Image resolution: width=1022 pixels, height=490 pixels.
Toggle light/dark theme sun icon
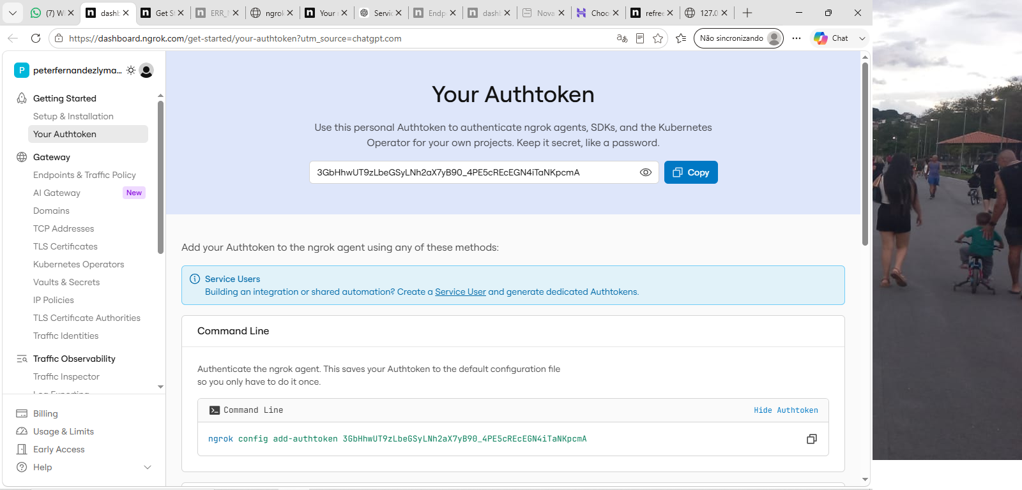coord(131,70)
